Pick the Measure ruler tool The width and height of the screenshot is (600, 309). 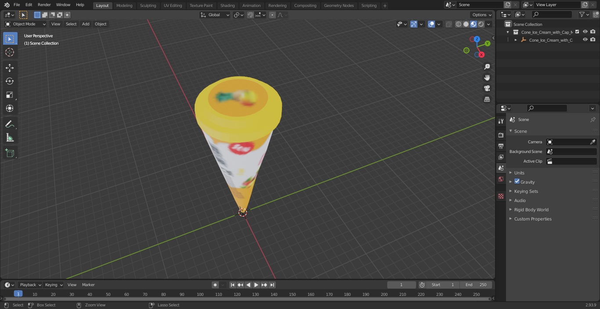click(x=10, y=138)
